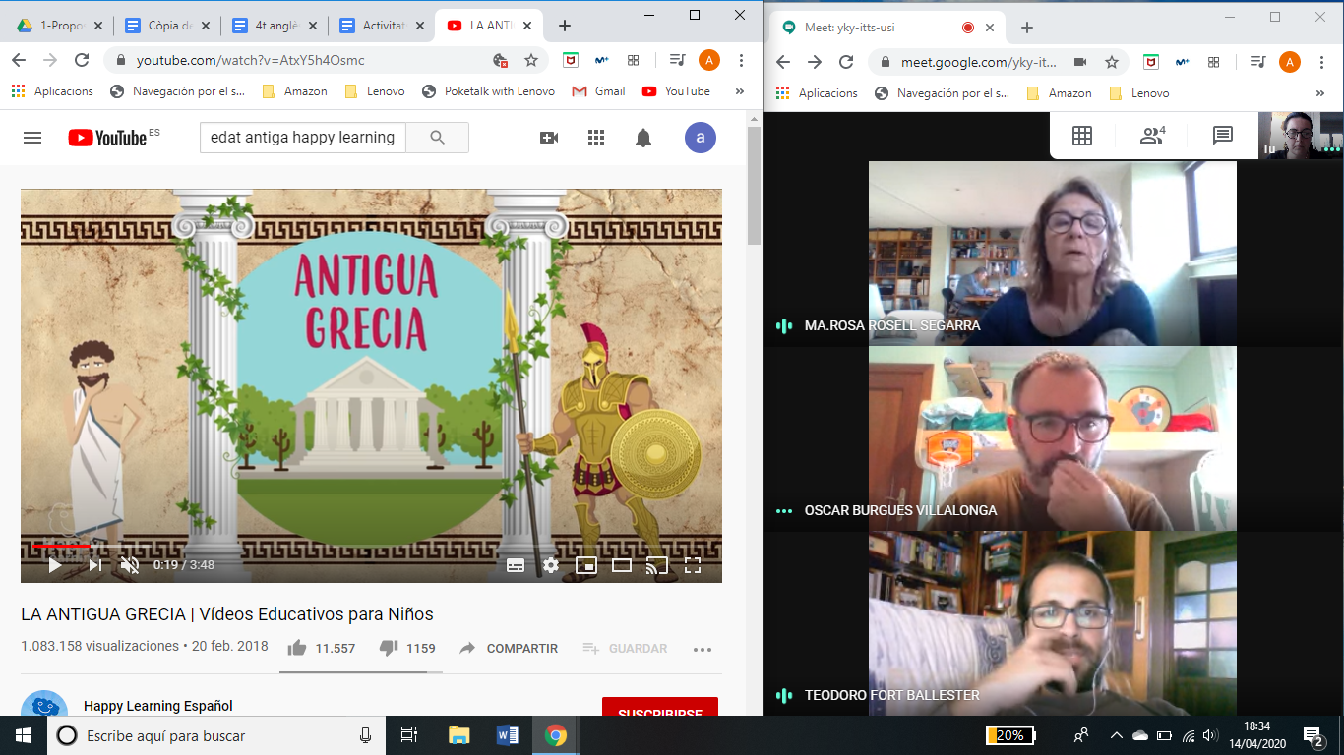This screenshot has width=1344, height=755.
Task: Open a new tab in YouTube window
Action: click(x=565, y=26)
